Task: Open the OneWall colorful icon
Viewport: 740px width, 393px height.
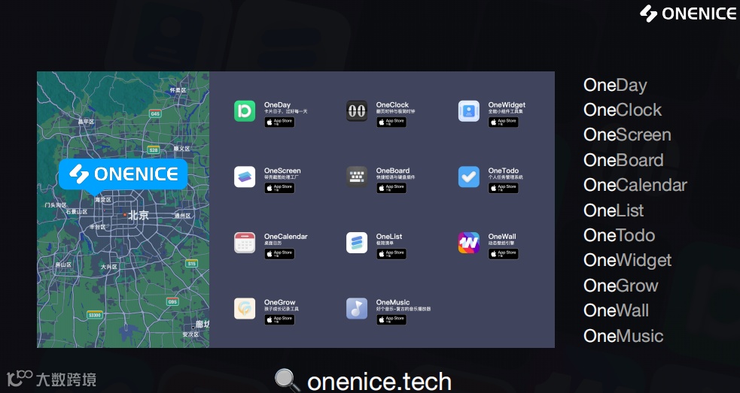Action: pos(469,243)
